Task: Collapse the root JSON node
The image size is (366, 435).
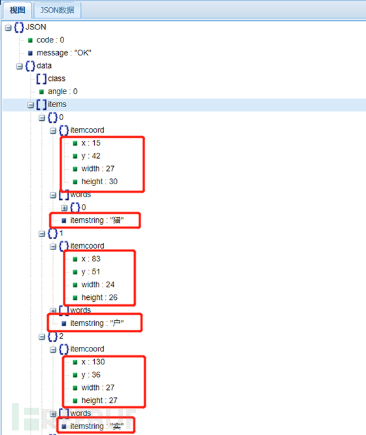Action: pos(8,27)
